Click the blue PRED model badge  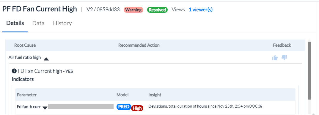pos(124,107)
